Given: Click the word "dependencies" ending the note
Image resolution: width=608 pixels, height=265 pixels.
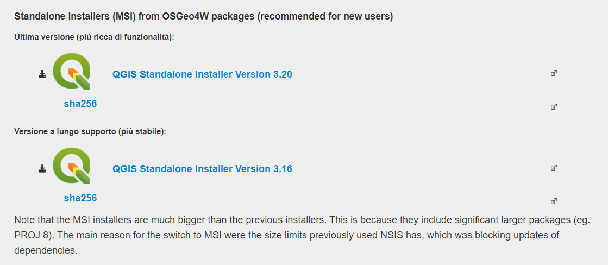Looking at the screenshot, I should pos(46,250).
